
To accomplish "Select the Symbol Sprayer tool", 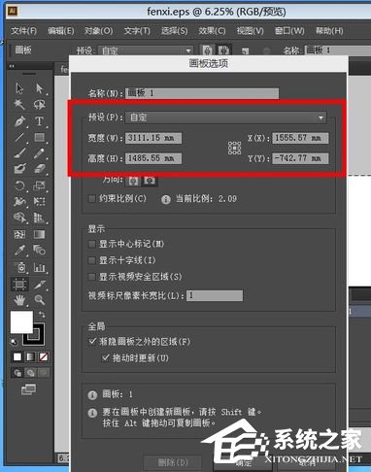I will [x=20, y=267].
